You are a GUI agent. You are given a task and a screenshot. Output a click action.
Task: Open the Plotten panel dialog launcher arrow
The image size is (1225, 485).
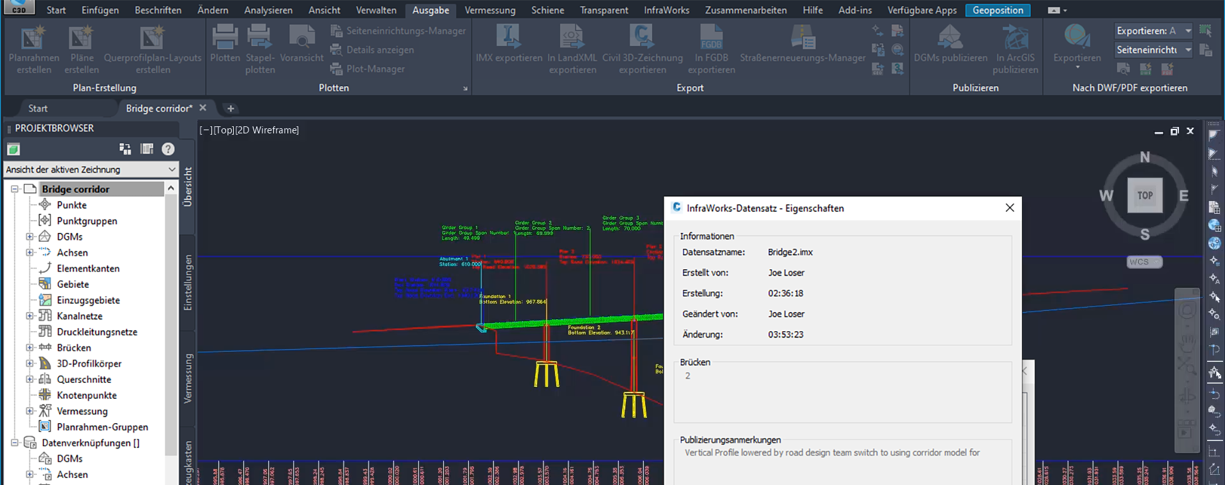[x=465, y=89]
